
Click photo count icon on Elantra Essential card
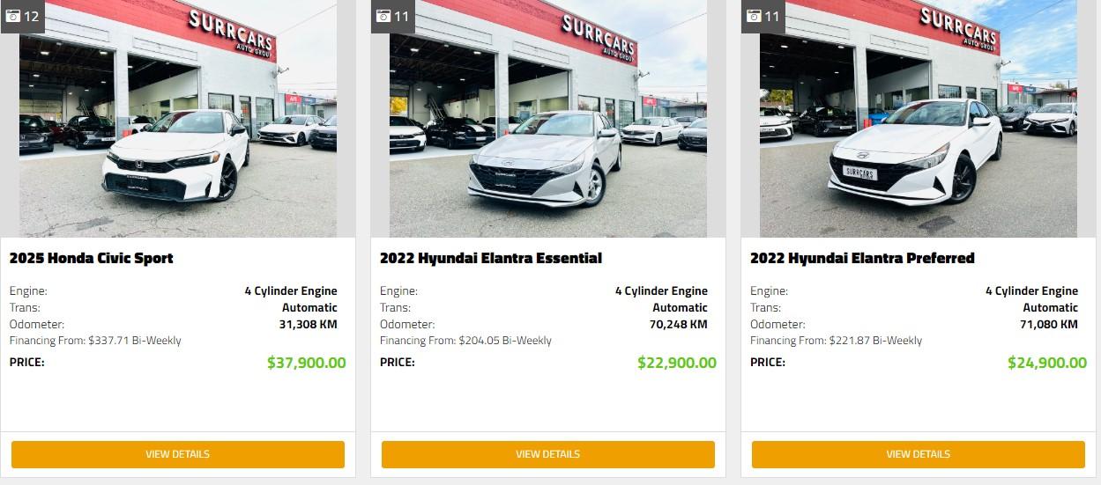392,16
